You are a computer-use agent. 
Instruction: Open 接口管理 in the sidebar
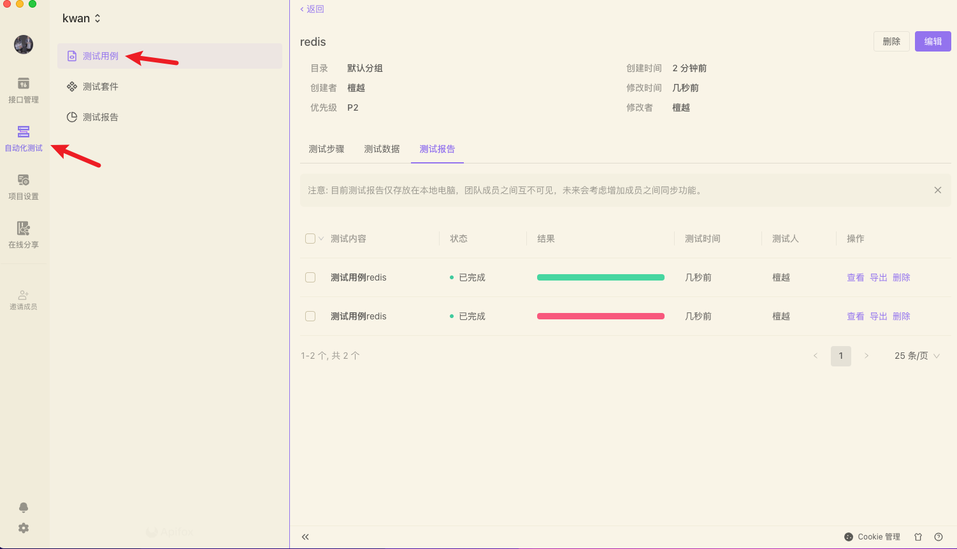click(24, 90)
